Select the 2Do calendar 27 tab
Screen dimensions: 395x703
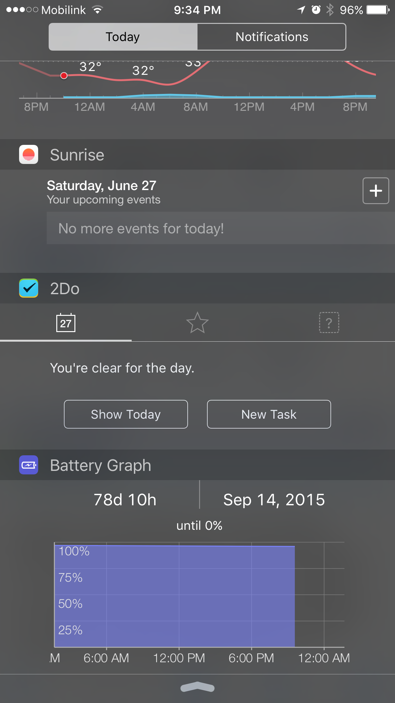coord(66,323)
